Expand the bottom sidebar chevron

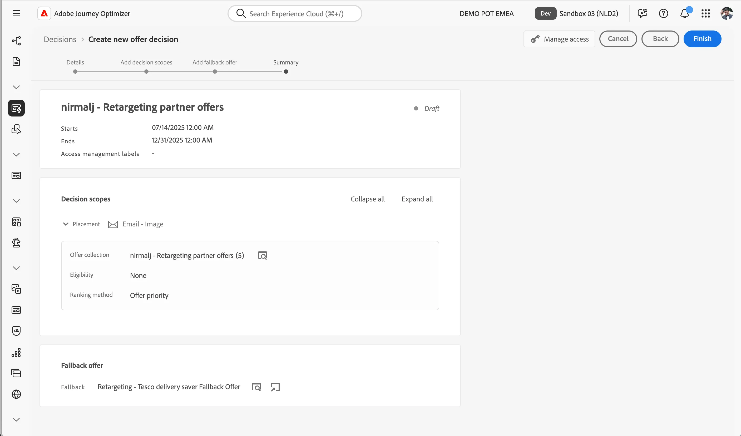coord(17,419)
